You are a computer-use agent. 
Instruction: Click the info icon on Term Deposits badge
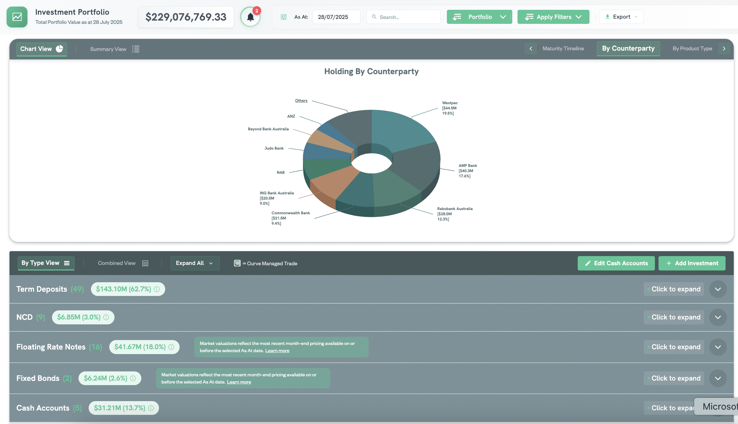coord(157,289)
